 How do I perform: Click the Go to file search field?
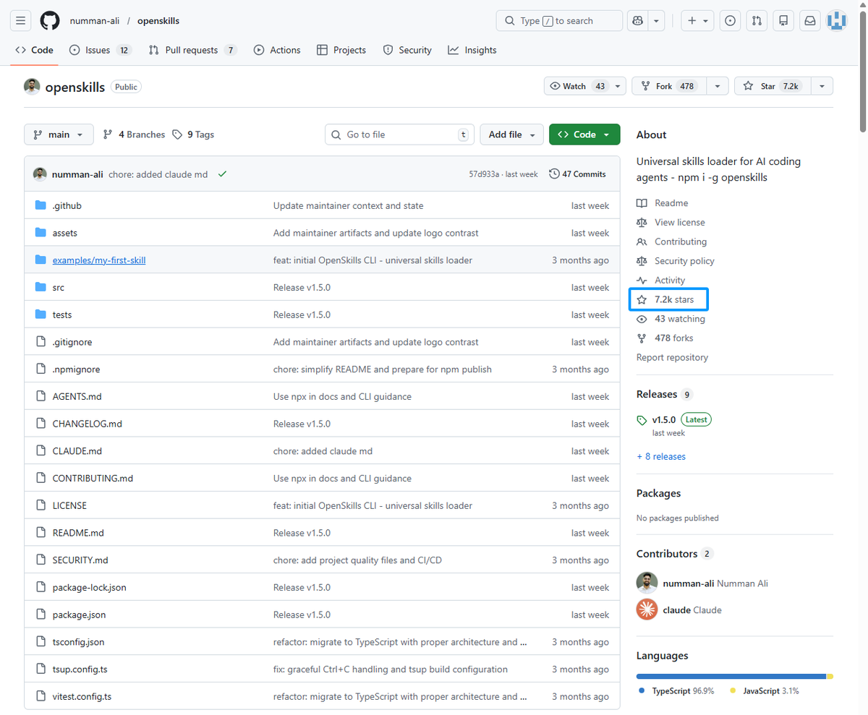pos(399,134)
